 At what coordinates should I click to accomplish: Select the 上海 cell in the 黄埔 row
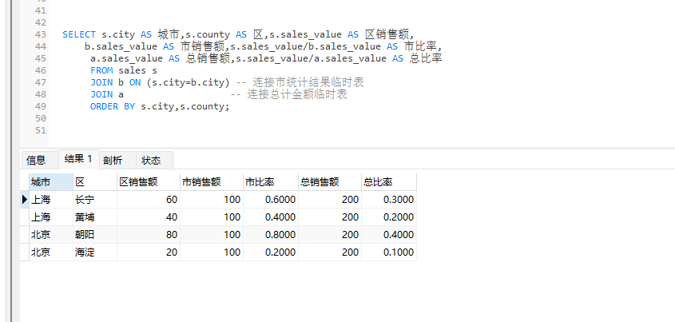[x=51, y=217]
